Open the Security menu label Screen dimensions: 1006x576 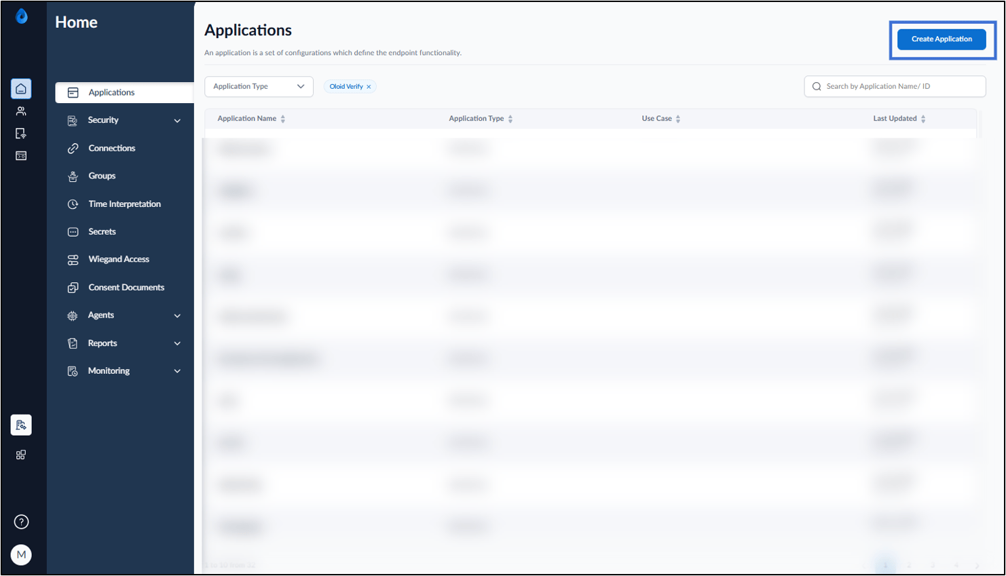point(103,120)
